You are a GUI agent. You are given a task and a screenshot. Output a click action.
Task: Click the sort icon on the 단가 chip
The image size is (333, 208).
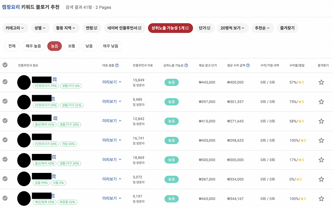[x=209, y=28]
